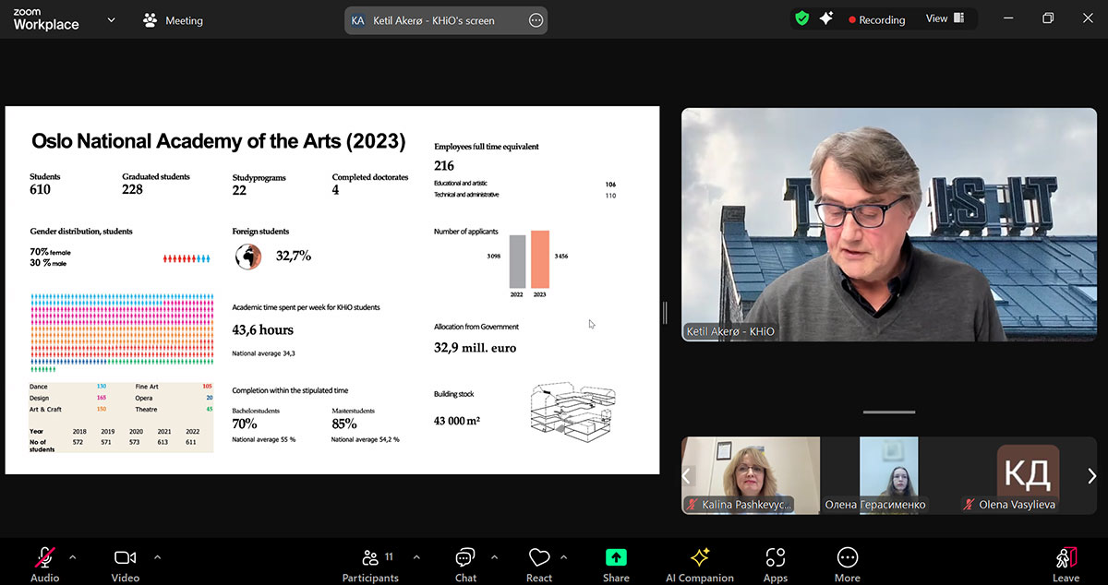The width and height of the screenshot is (1108, 585).
Task: Click the 'Employees full time equivalent' heading
Action: [x=487, y=147]
